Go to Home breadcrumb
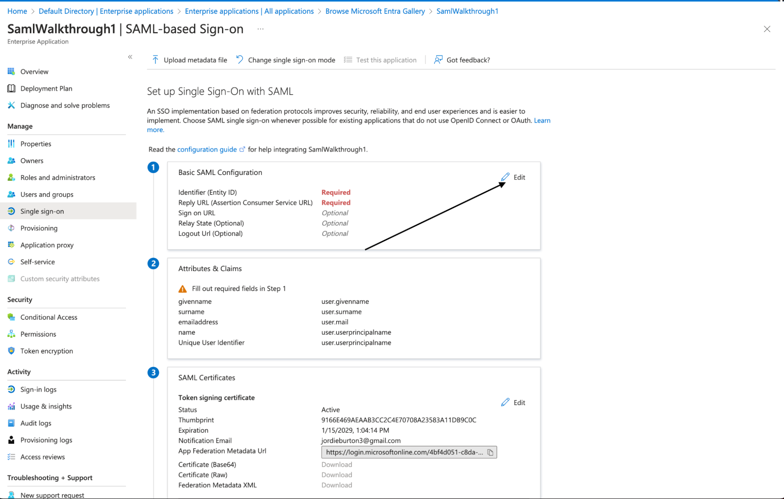This screenshot has height=499, width=784. click(x=17, y=11)
